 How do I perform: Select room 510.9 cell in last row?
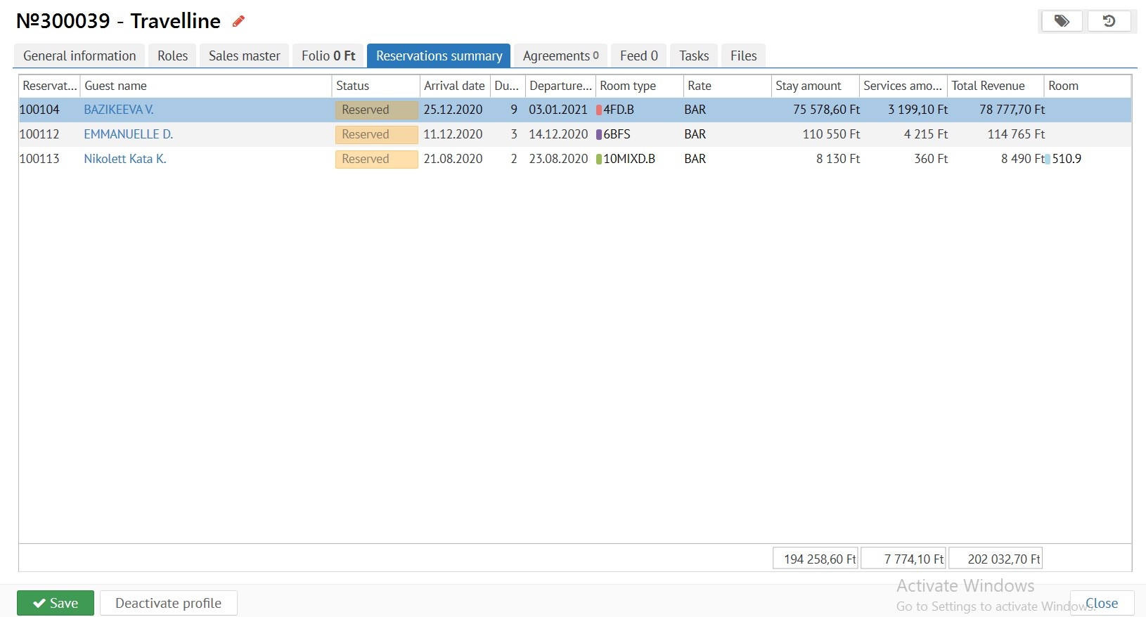pyautogui.click(x=1067, y=159)
